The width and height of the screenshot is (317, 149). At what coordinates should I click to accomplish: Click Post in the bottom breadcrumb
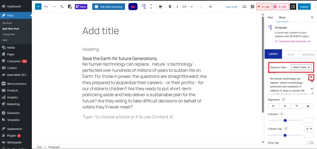(39, 147)
